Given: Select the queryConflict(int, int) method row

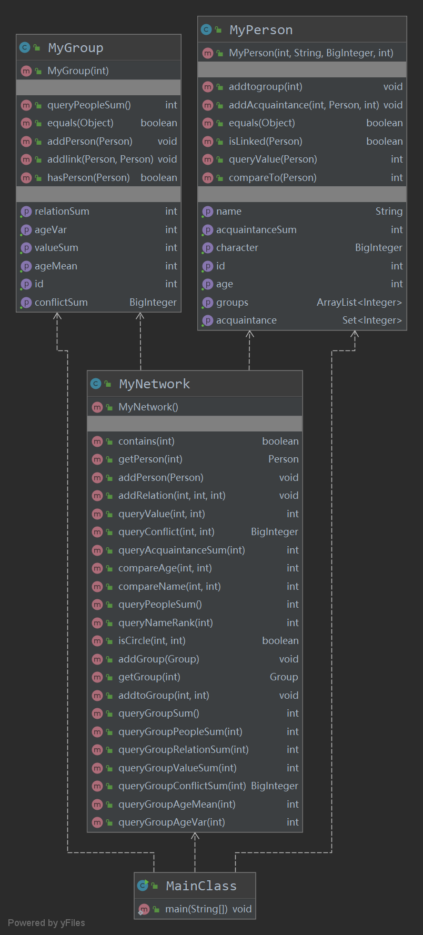Looking at the screenshot, I should pyautogui.click(x=166, y=532).
